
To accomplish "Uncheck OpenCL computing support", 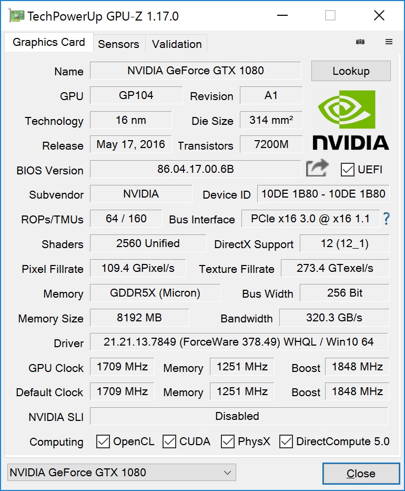I will [x=103, y=442].
